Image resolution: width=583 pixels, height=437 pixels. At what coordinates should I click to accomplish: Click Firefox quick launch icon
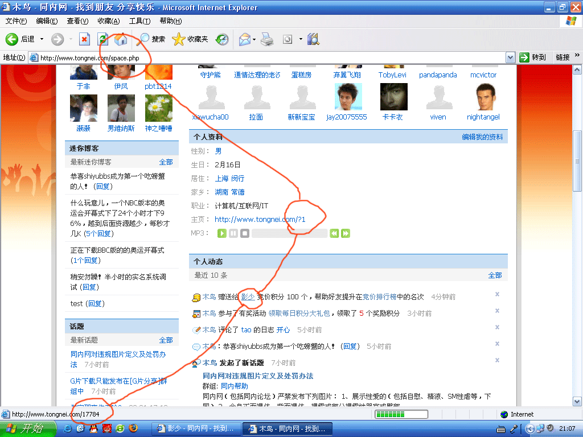[133, 428]
